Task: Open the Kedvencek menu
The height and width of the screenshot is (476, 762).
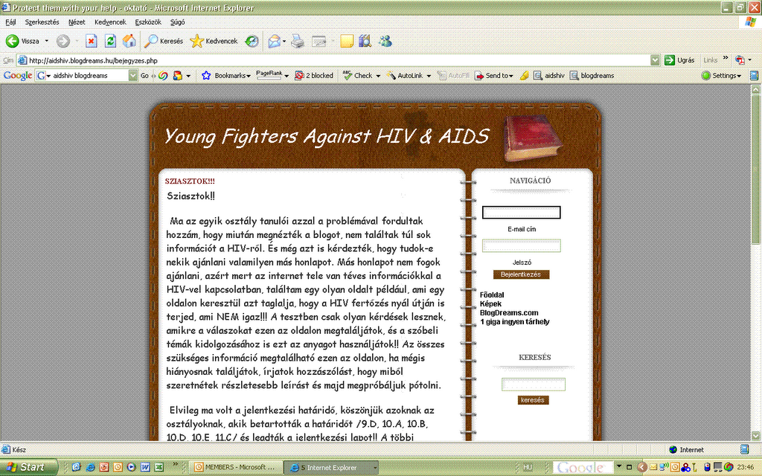Action: pos(110,22)
